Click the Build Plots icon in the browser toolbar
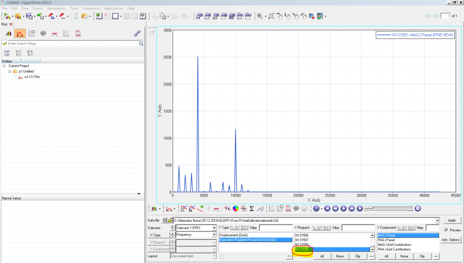 pyautogui.click(x=8, y=33)
